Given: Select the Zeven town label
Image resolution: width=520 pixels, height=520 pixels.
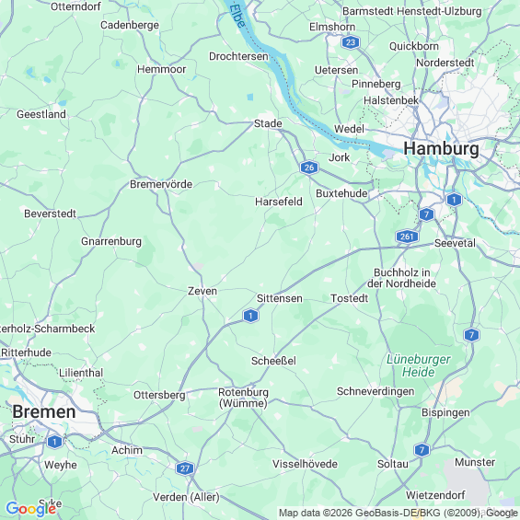Looking at the screenshot, I should 202,291.
